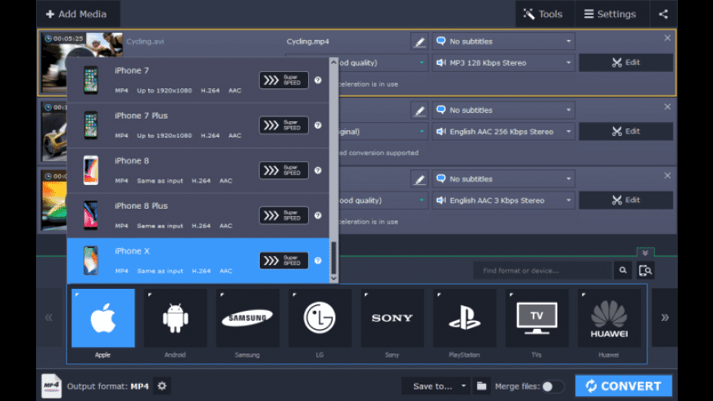Remove the third file with X
Viewport: 713px width, 401px height.
(x=667, y=176)
